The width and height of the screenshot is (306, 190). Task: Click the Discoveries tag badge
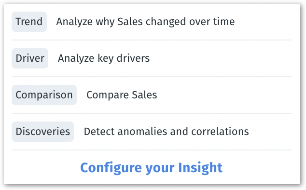pyautogui.click(x=43, y=132)
